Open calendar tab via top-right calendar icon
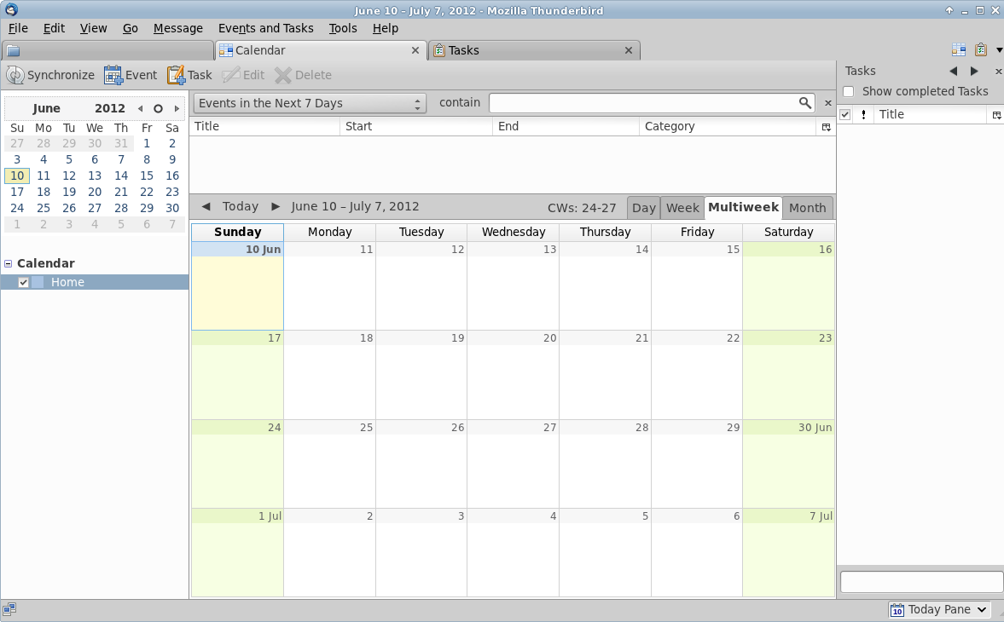The width and height of the screenshot is (1004, 622). point(959,49)
